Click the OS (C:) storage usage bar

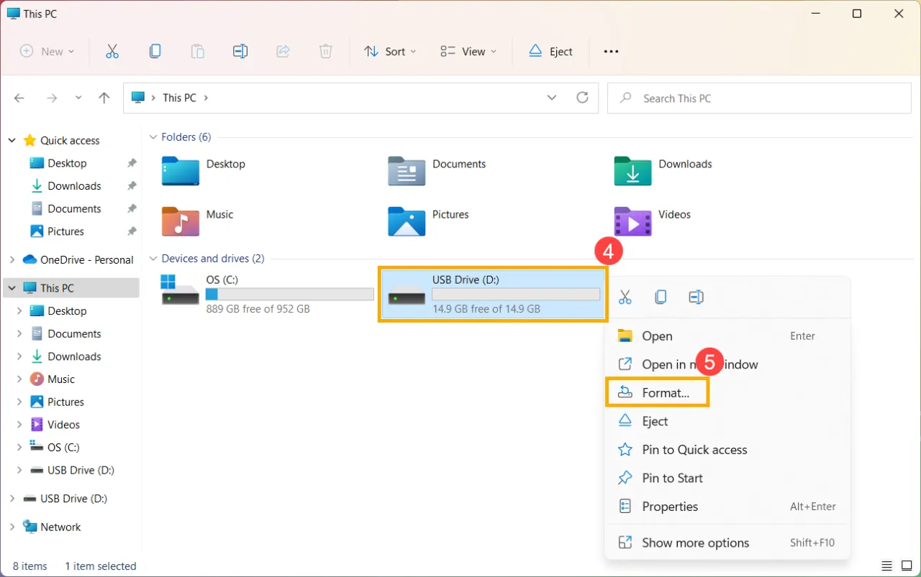(289, 293)
